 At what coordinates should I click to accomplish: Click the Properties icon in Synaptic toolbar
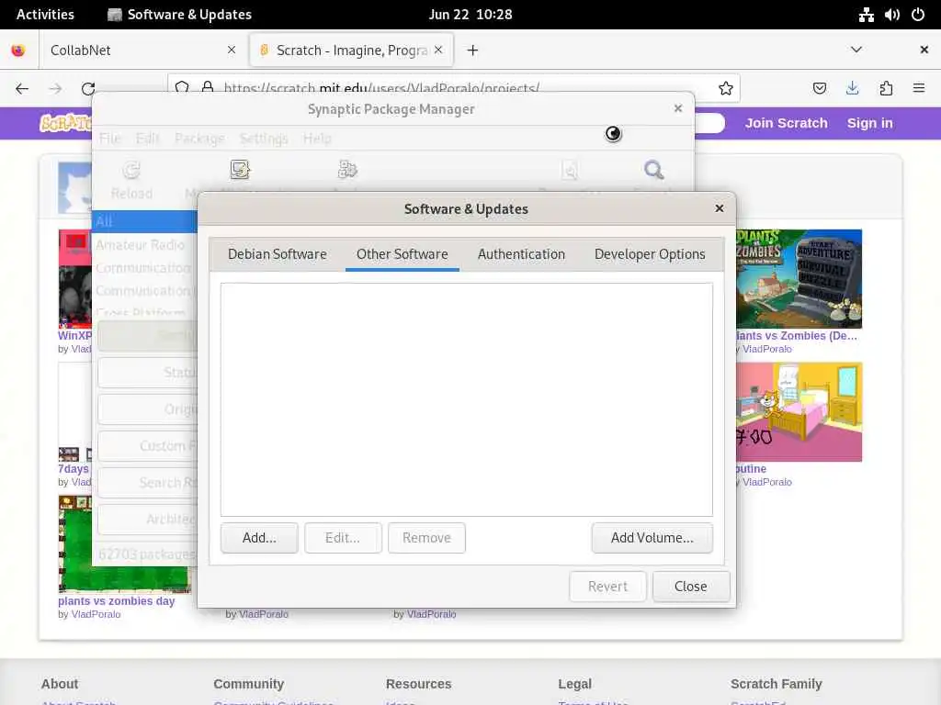click(x=570, y=170)
